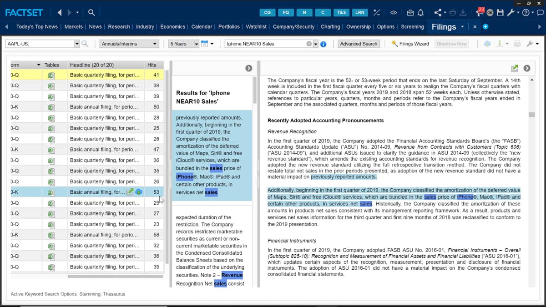Image resolution: width=546 pixels, height=307 pixels.
Task: Open the alerts bell icon
Action: (421, 13)
